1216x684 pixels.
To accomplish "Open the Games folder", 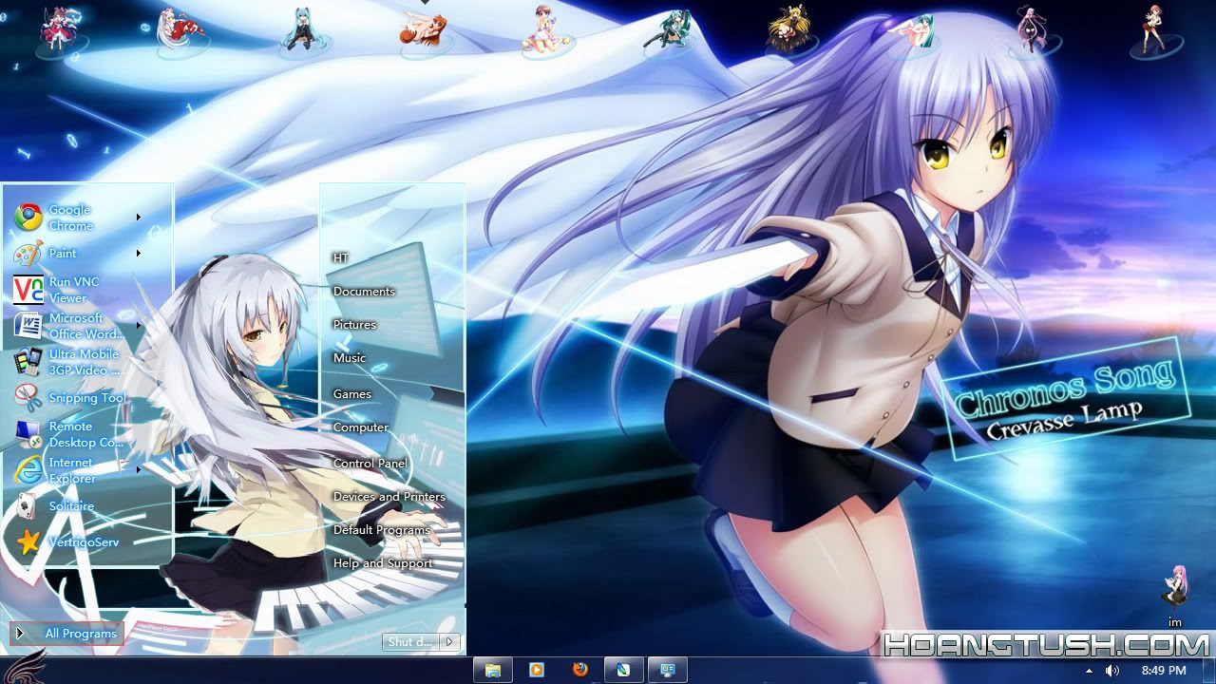I will tap(352, 394).
